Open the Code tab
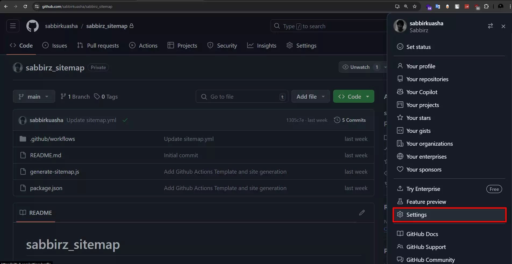This screenshot has width=512, height=264. (21, 46)
